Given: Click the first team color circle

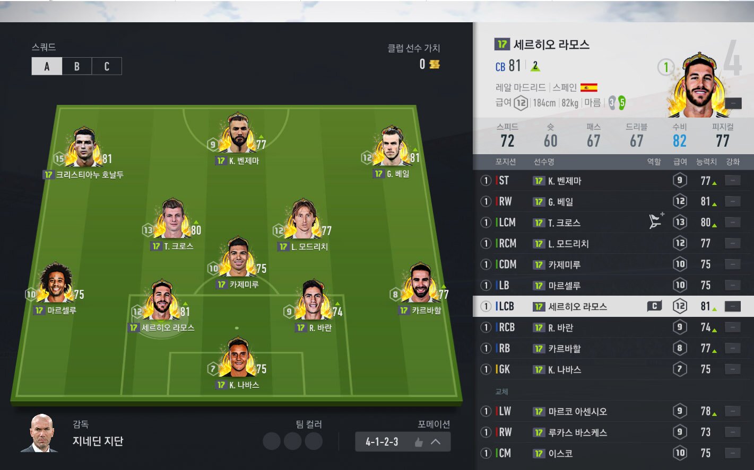Looking at the screenshot, I should tap(272, 441).
